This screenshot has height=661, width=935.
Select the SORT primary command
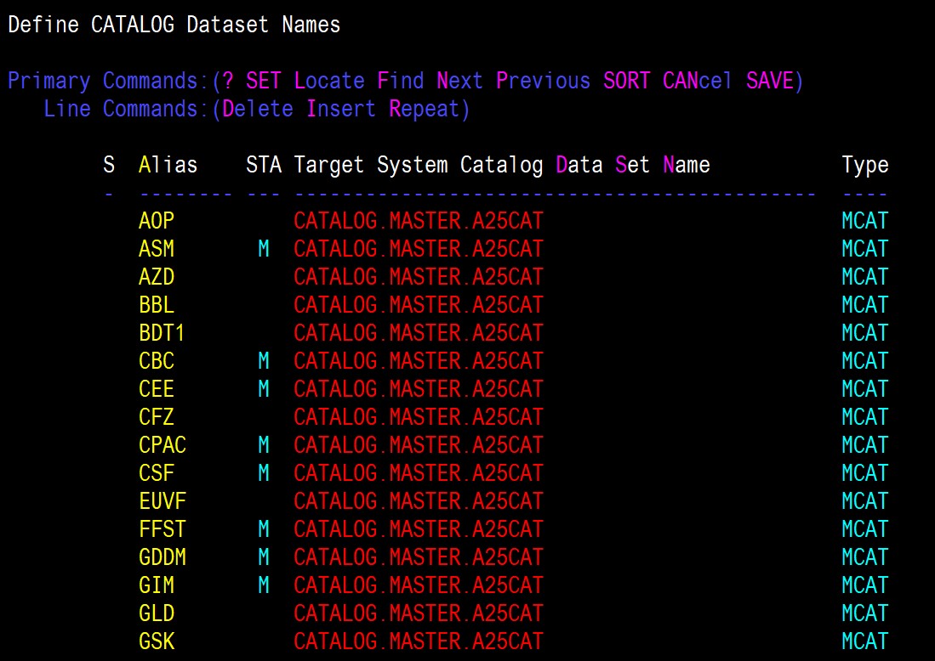point(626,81)
